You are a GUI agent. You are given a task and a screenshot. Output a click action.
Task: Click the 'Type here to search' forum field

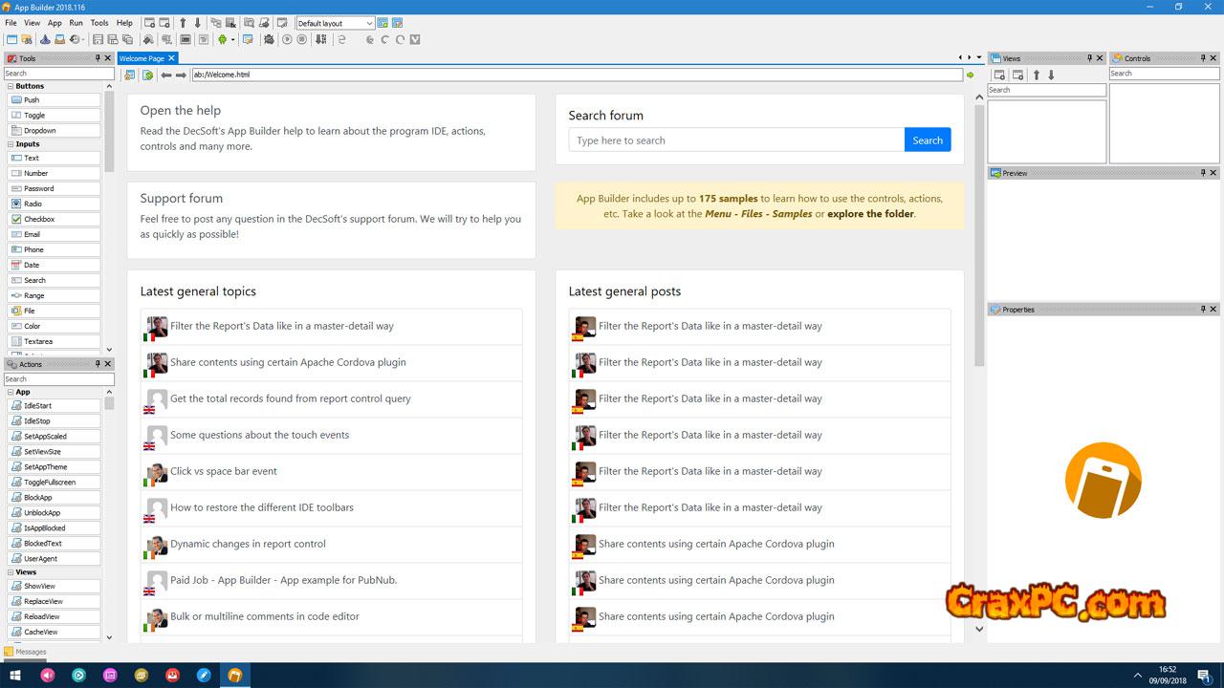(x=736, y=140)
